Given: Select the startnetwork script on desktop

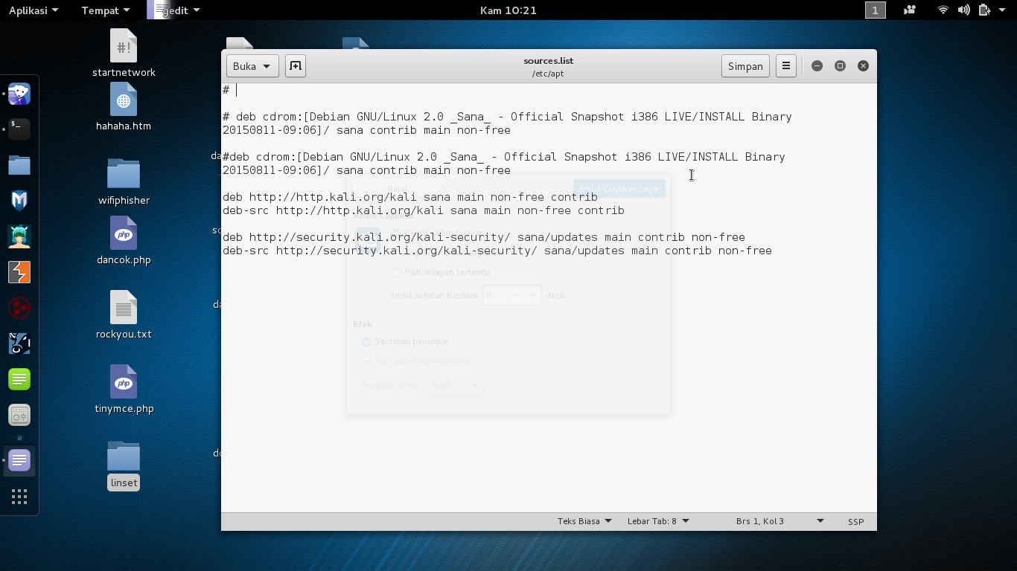Looking at the screenshot, I should [x=124, y=53].
